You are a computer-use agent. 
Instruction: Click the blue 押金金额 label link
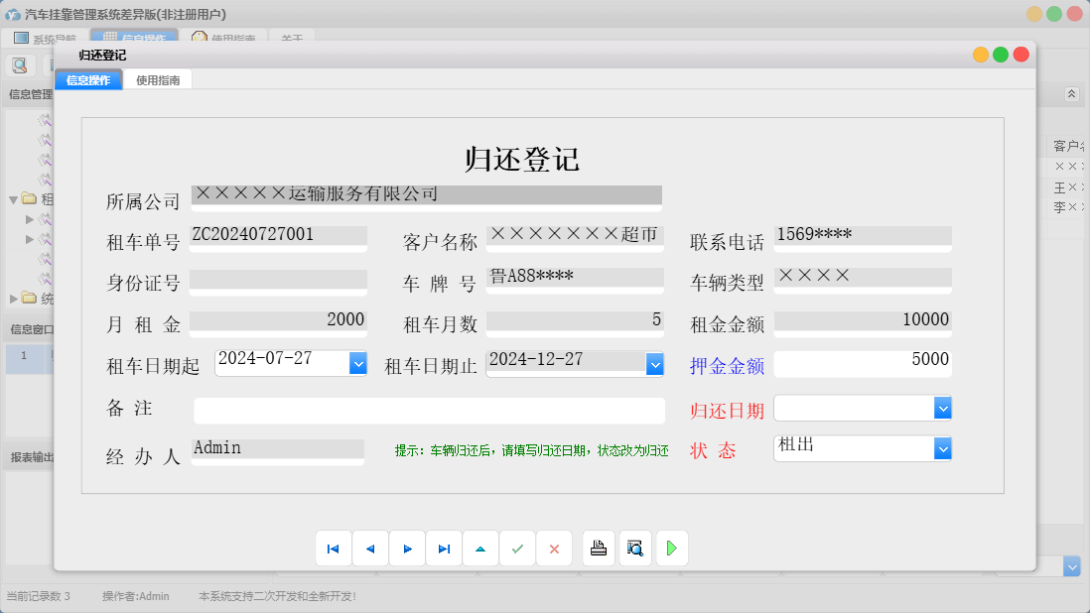pyautogui.click(x=728, y=364)
